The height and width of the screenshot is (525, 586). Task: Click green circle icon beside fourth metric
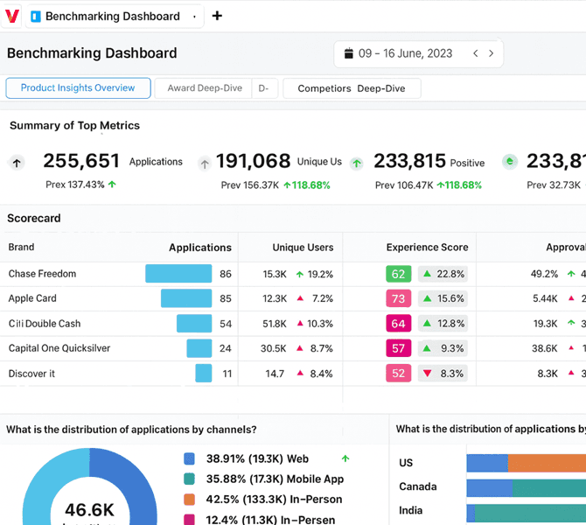pos(510,162)
